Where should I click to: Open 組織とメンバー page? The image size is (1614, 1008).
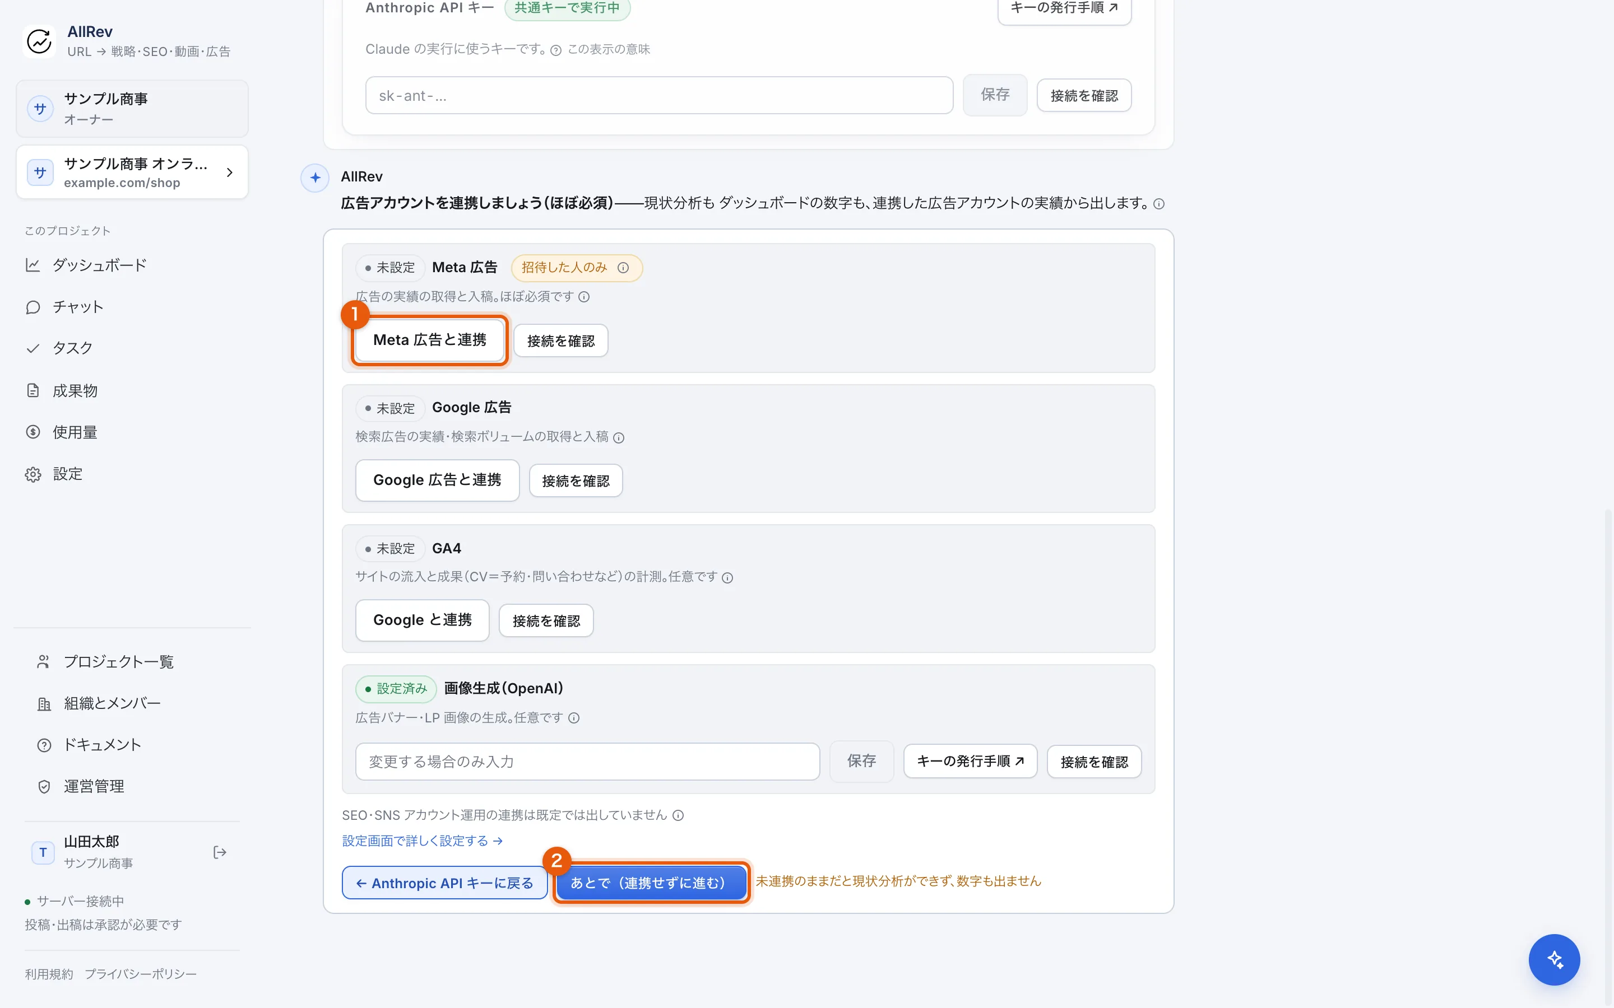[x=132, y=703]
